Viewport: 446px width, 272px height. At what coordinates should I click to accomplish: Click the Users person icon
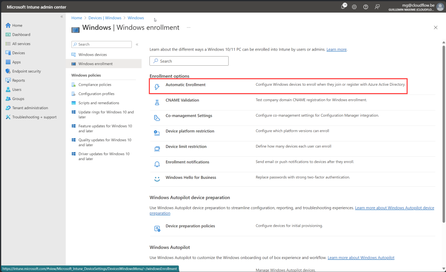tap(8, 89)
